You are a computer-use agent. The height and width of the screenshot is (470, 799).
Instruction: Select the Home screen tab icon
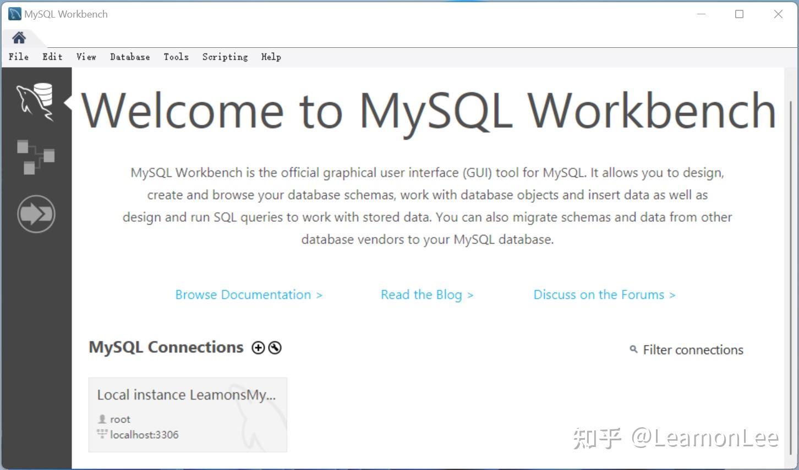(x=18, y=37)
